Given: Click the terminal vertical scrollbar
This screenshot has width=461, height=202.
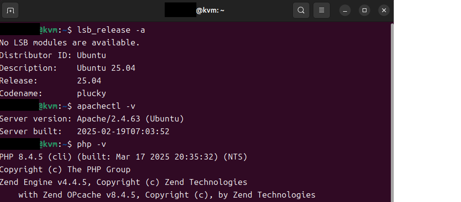Looking at the screenshot, I should [392, 112].
